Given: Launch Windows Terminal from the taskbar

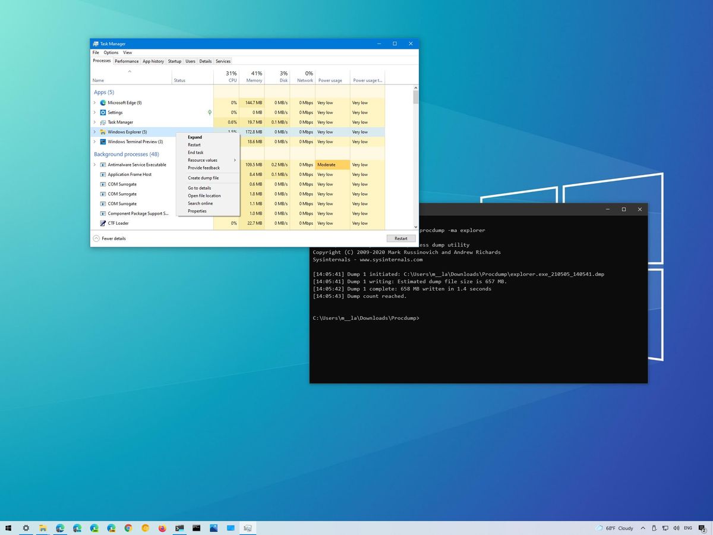Looking at the screenshot, I should point(179,528).
